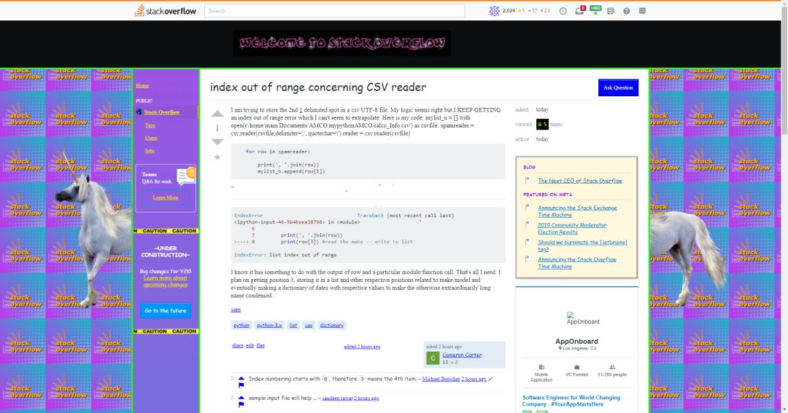Open the 'edited 2 hours ago' revision link
Viewport: 788px width, 413px height.
coord(362,347)
